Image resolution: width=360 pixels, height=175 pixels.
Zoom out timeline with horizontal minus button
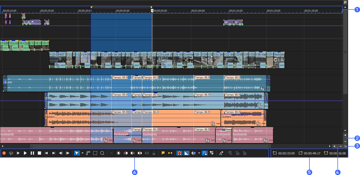pos(341,146)
